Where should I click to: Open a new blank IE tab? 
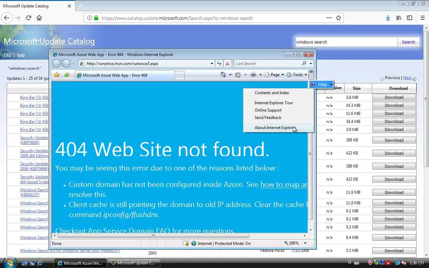(180, 76)
